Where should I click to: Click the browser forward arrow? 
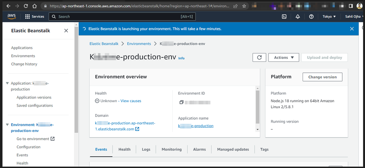(17, 6)
